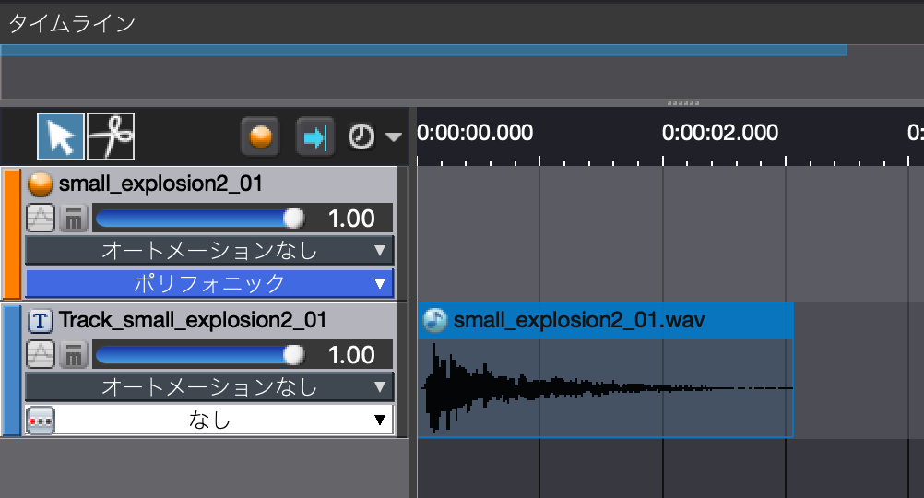
Task: Click the audio note icon on the wav clip
Action: click(435, 321)
